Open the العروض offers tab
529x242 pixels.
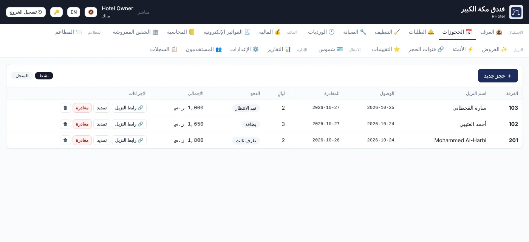coord(495,50)
